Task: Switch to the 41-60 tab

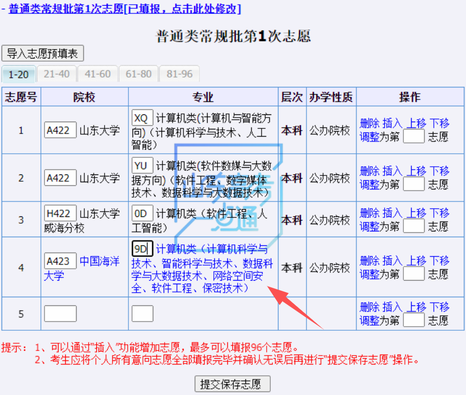Action: [x=97, y=74]
